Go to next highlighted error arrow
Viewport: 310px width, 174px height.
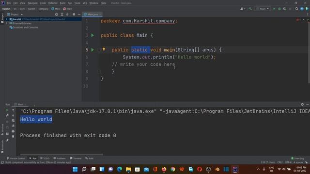pyautogui.click(x=308, y=20)
